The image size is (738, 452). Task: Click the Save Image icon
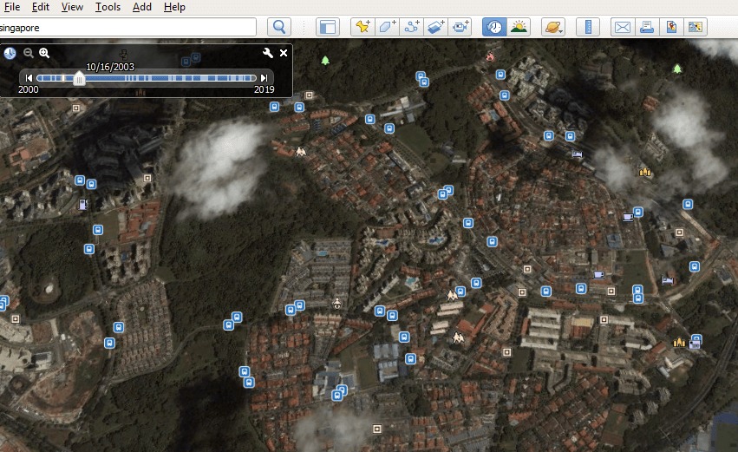click(x=671, y=27)
